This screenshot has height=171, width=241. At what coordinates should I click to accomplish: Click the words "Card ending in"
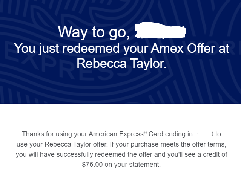(x=170, y=134)
